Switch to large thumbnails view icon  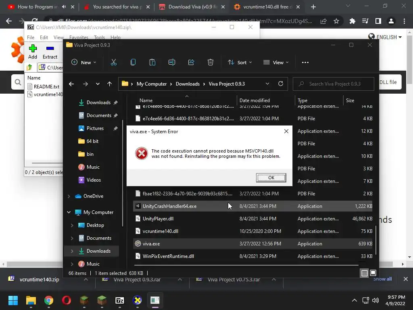[373, 273]
